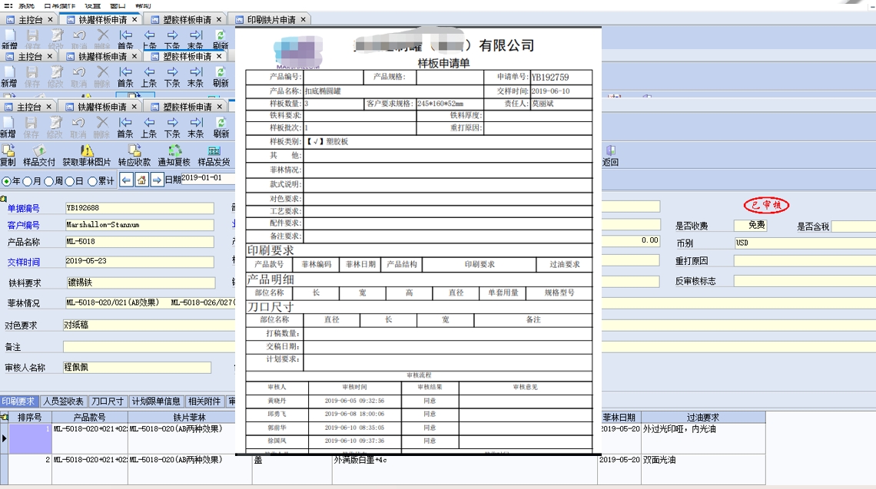
Task: Open the 相关附件 detail tab
Action: (204, 401)
